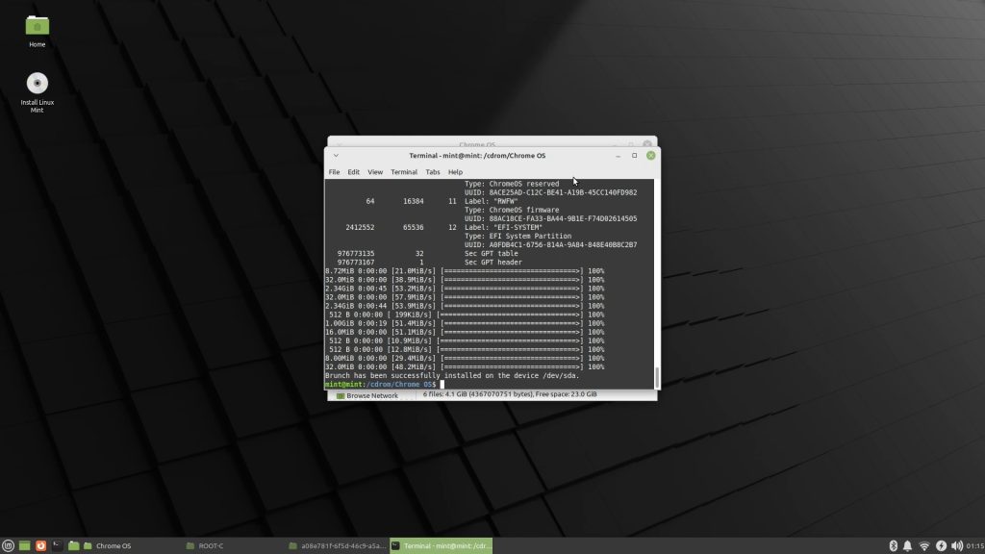
Task: Open the Linux Mint start menu
Action: 9,545
